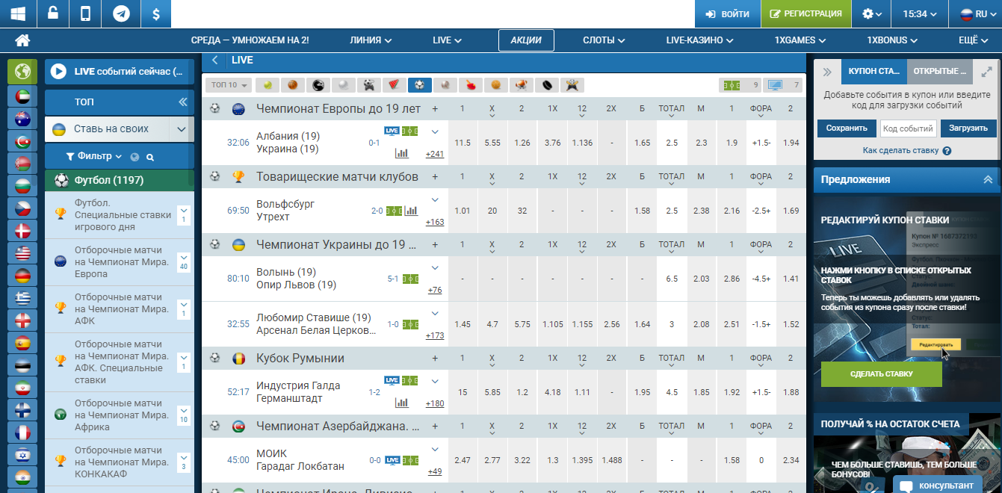Image resolution: width=1002 pixels, height=493 pixels.
Task: Open the LIVE menu in the navigation bar
Action: [447, 40]
